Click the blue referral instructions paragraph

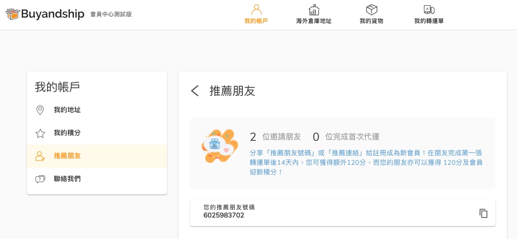pos(366,162)
